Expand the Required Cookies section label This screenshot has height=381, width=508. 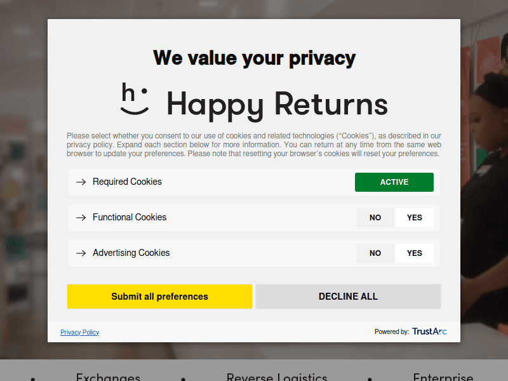click(x=127, y=182)
